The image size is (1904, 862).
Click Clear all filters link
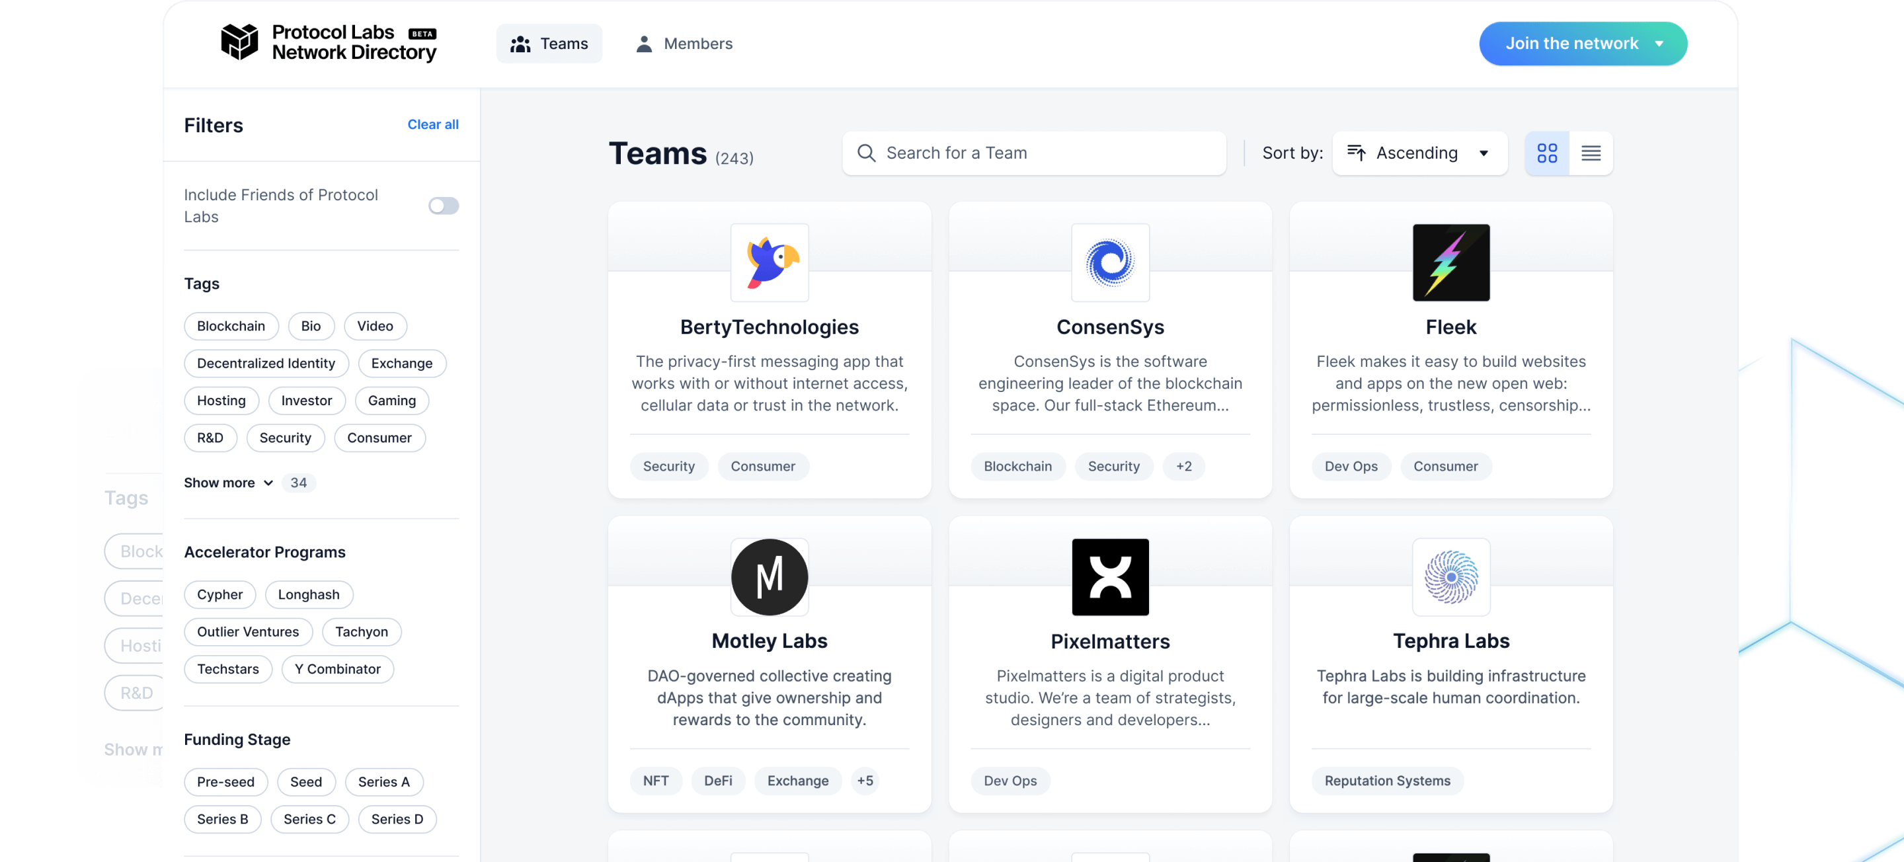432,124
